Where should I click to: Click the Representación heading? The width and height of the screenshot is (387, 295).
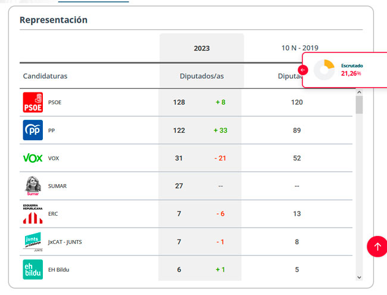pos(54,20)
